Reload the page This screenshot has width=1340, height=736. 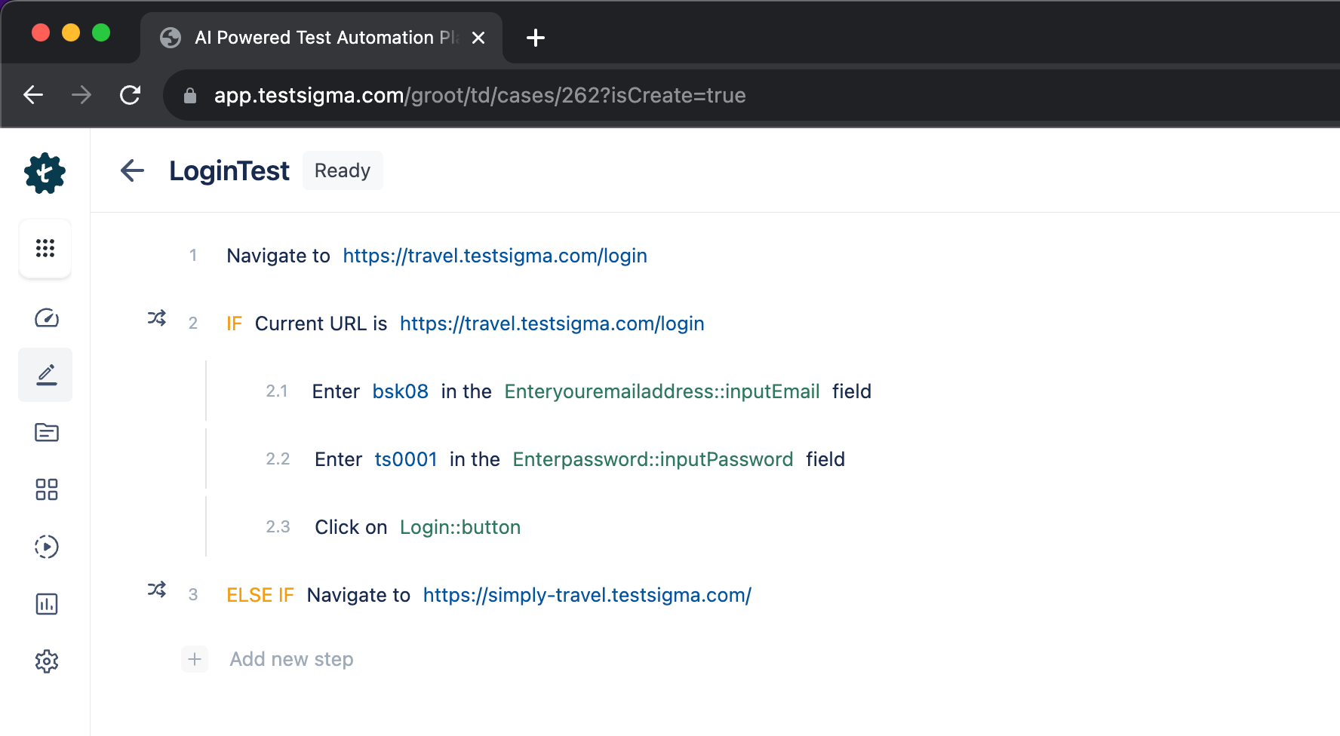click(130, 95)
